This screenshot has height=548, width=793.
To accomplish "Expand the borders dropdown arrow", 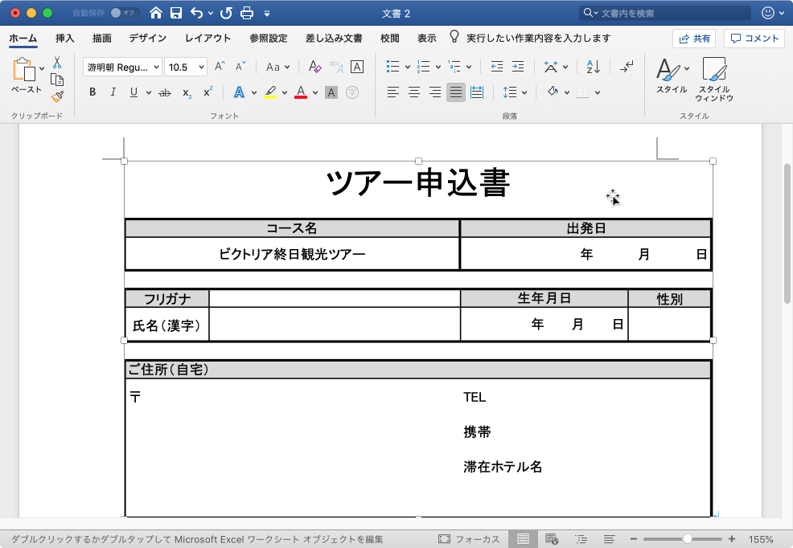I will 598,92.
